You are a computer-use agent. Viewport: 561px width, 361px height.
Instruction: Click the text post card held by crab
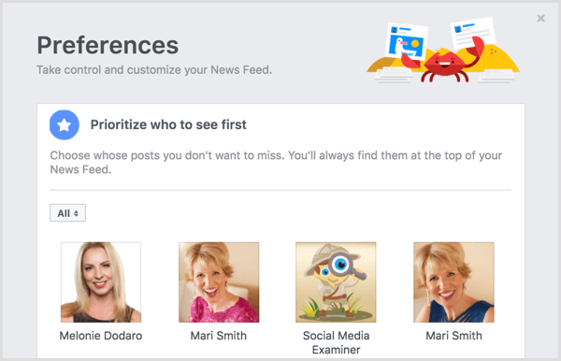point(472,33)
